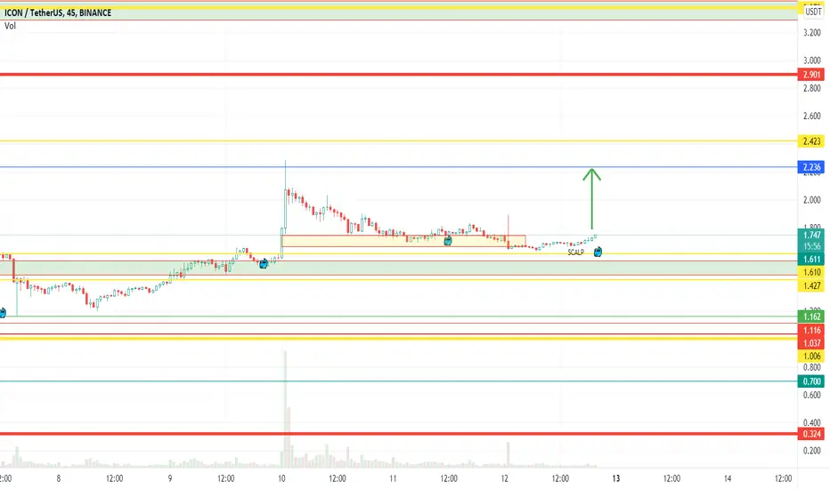Click date 13 on the time axis
The height and width of the screenshot is (489, 830).
(x=616, y=478)
